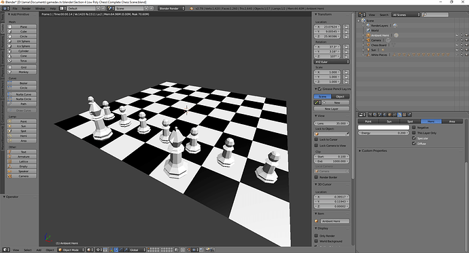Enable Lock Camera to View
469x253 pixels.
click(x=316, y=146)
